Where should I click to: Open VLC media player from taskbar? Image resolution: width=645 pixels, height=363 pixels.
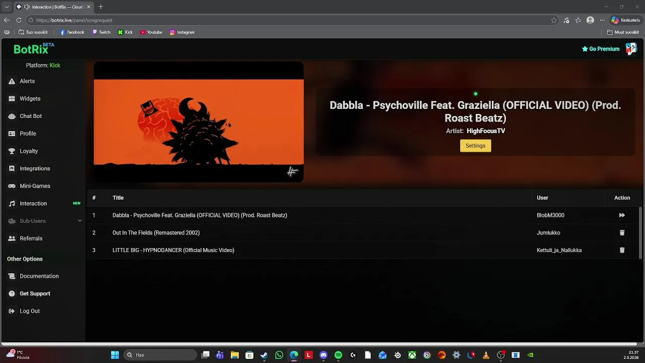486,355
